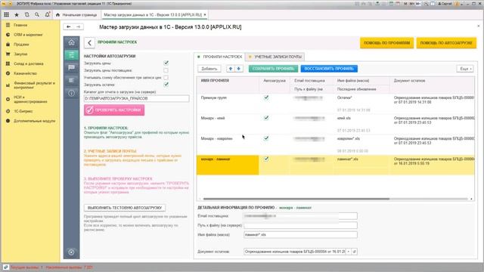Go forward with the right arrow button
The height and width of the screenshot is (272, 484).
[x=79, y=27]
